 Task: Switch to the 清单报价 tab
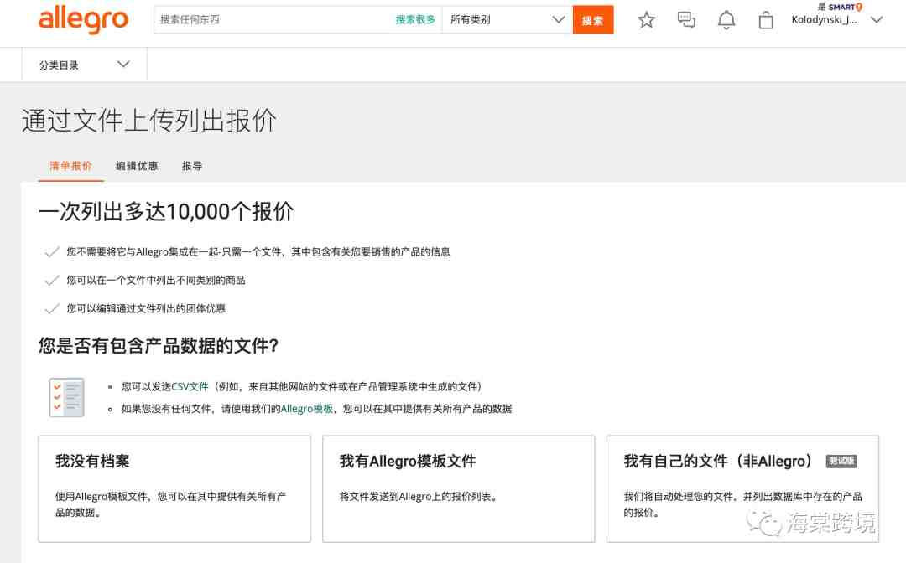coord(70,166)
